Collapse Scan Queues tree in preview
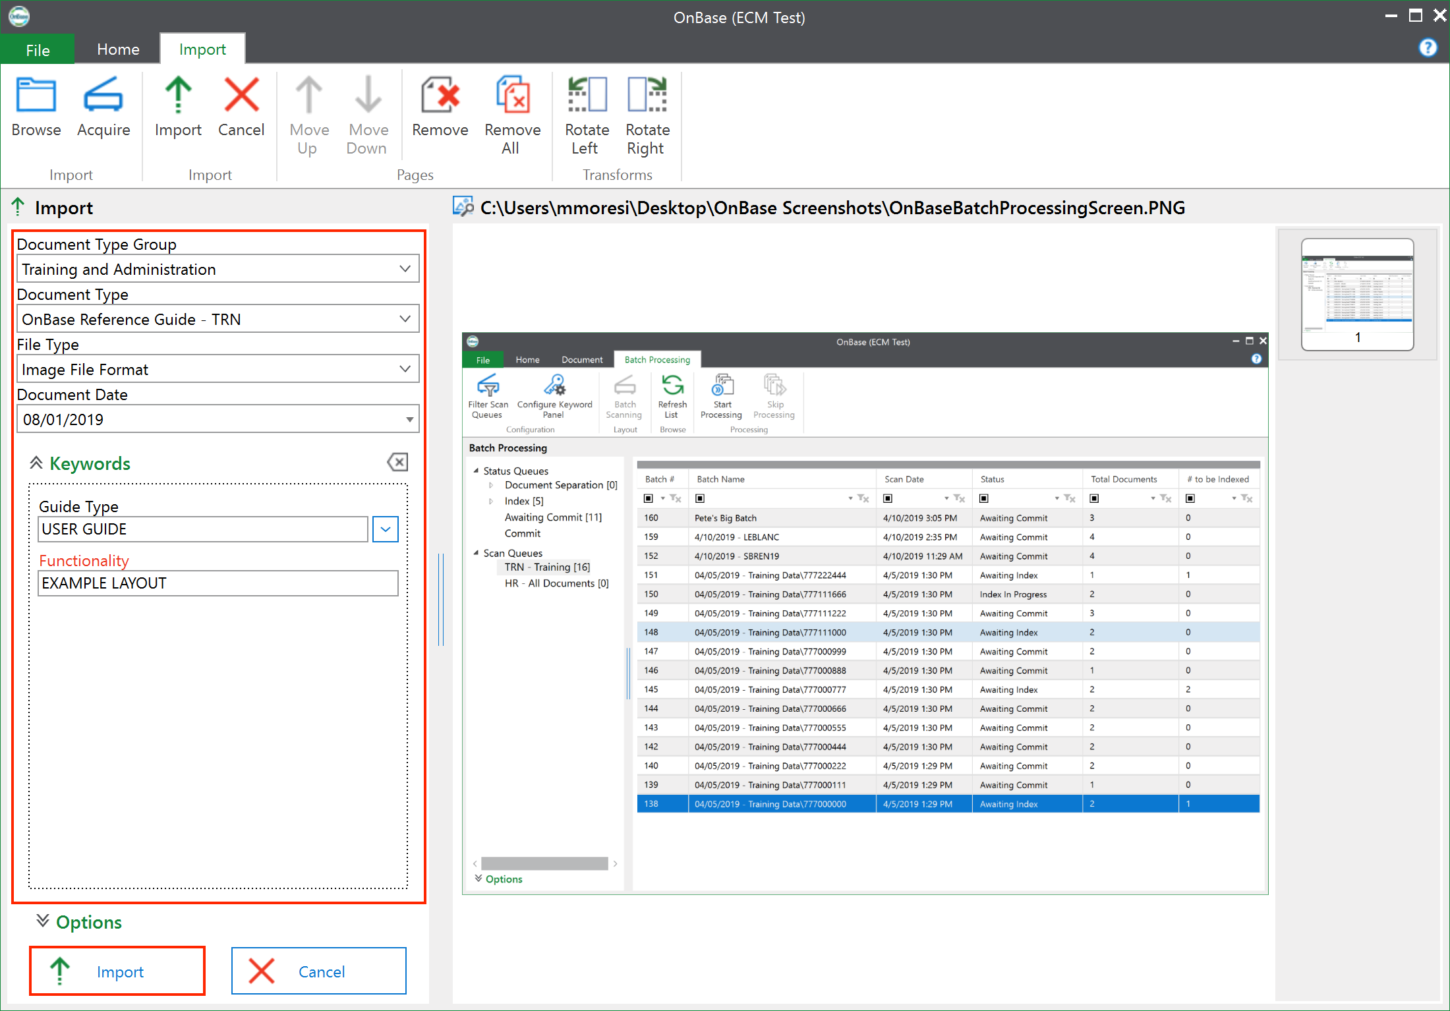1450x1011 pixels. (476, 553)
